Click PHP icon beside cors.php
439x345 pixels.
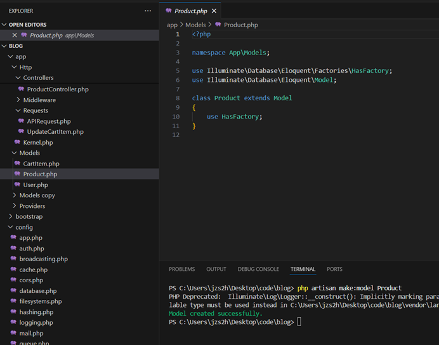[x=13, y=280]
